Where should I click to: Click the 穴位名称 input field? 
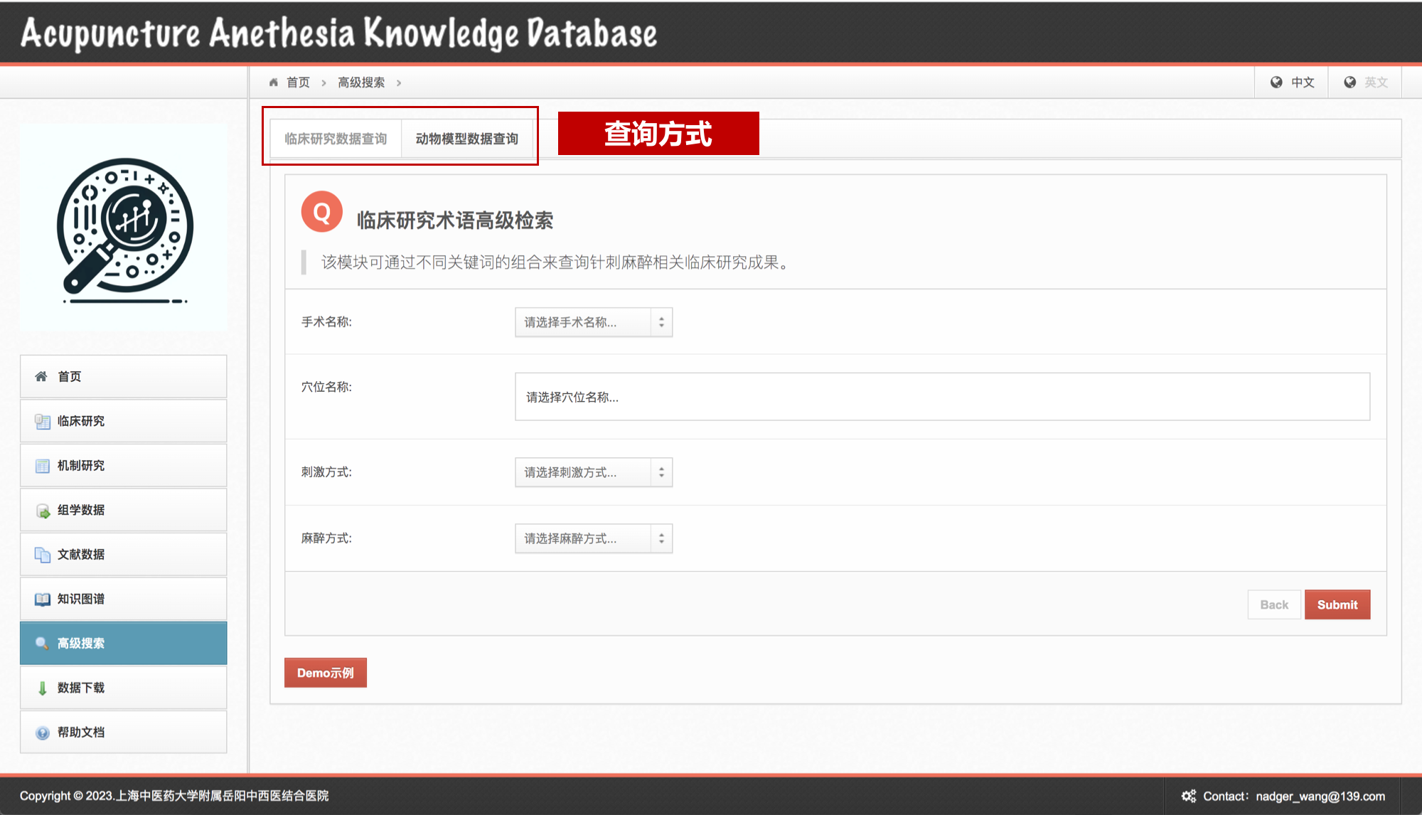941,397
